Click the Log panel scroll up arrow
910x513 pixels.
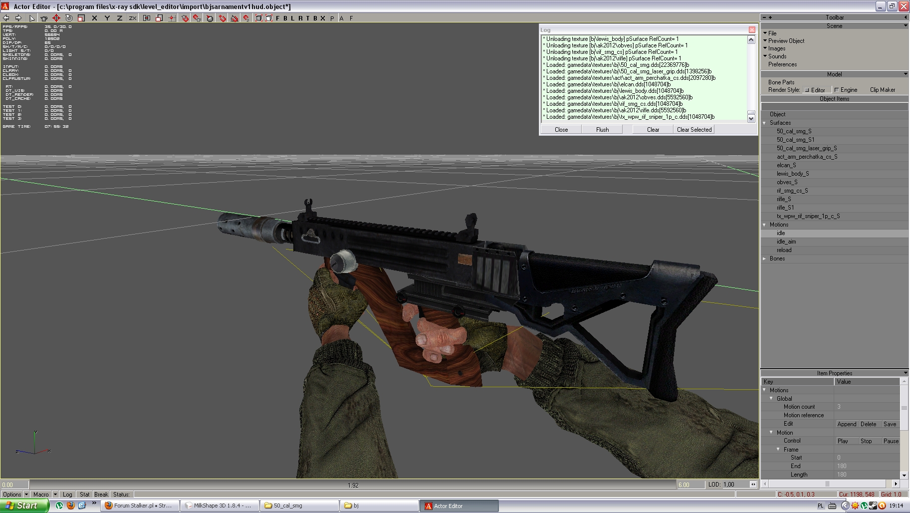click(x=751, y=39)
